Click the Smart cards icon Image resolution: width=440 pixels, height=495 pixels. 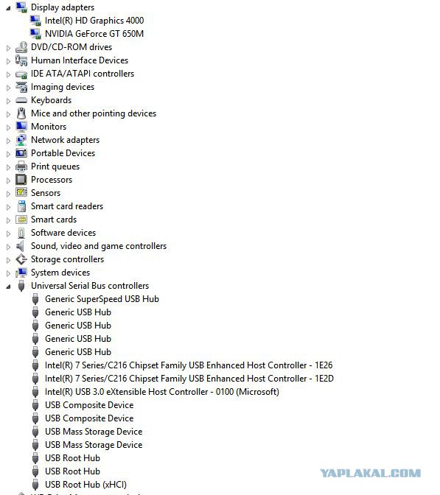click(x=21, y=220)
